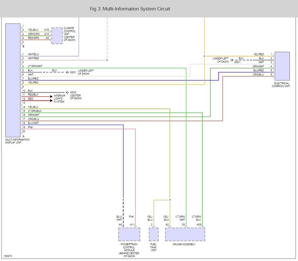
Task: Click the "A26" pin label on Gauge Assembly
Action: [x=199, y=224]
